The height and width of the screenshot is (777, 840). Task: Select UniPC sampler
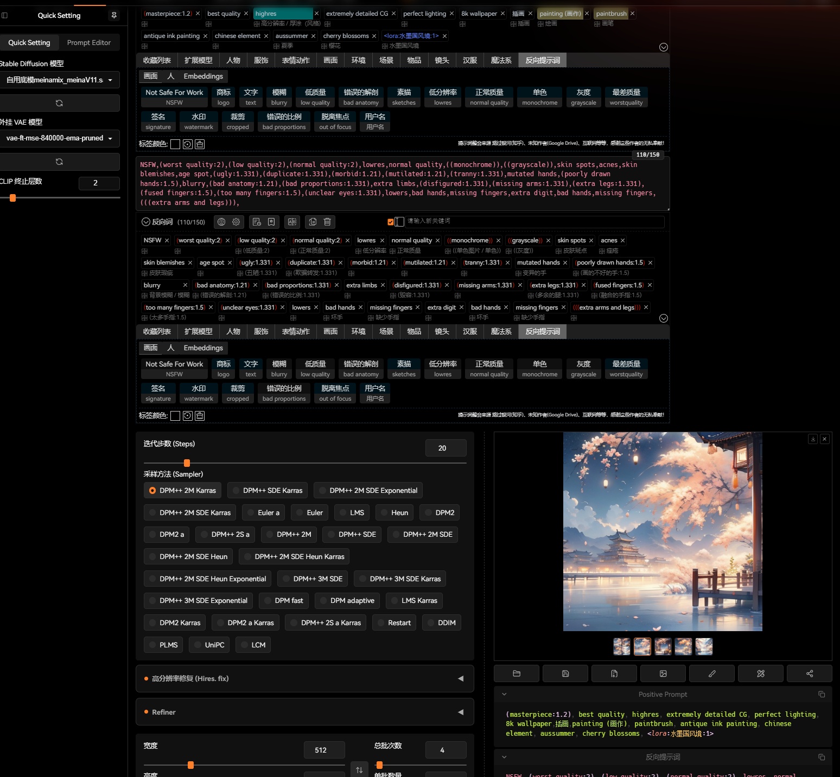pyautogui.click(x=209, y=645)
